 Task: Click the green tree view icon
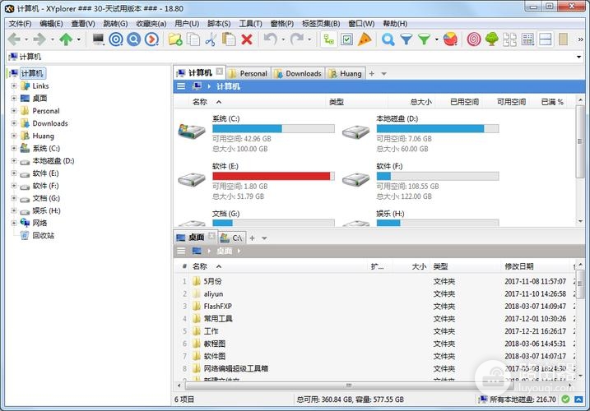point(491,39)
